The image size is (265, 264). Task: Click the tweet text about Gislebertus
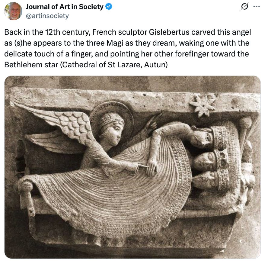pyautogui.click(x=128, y=48)
